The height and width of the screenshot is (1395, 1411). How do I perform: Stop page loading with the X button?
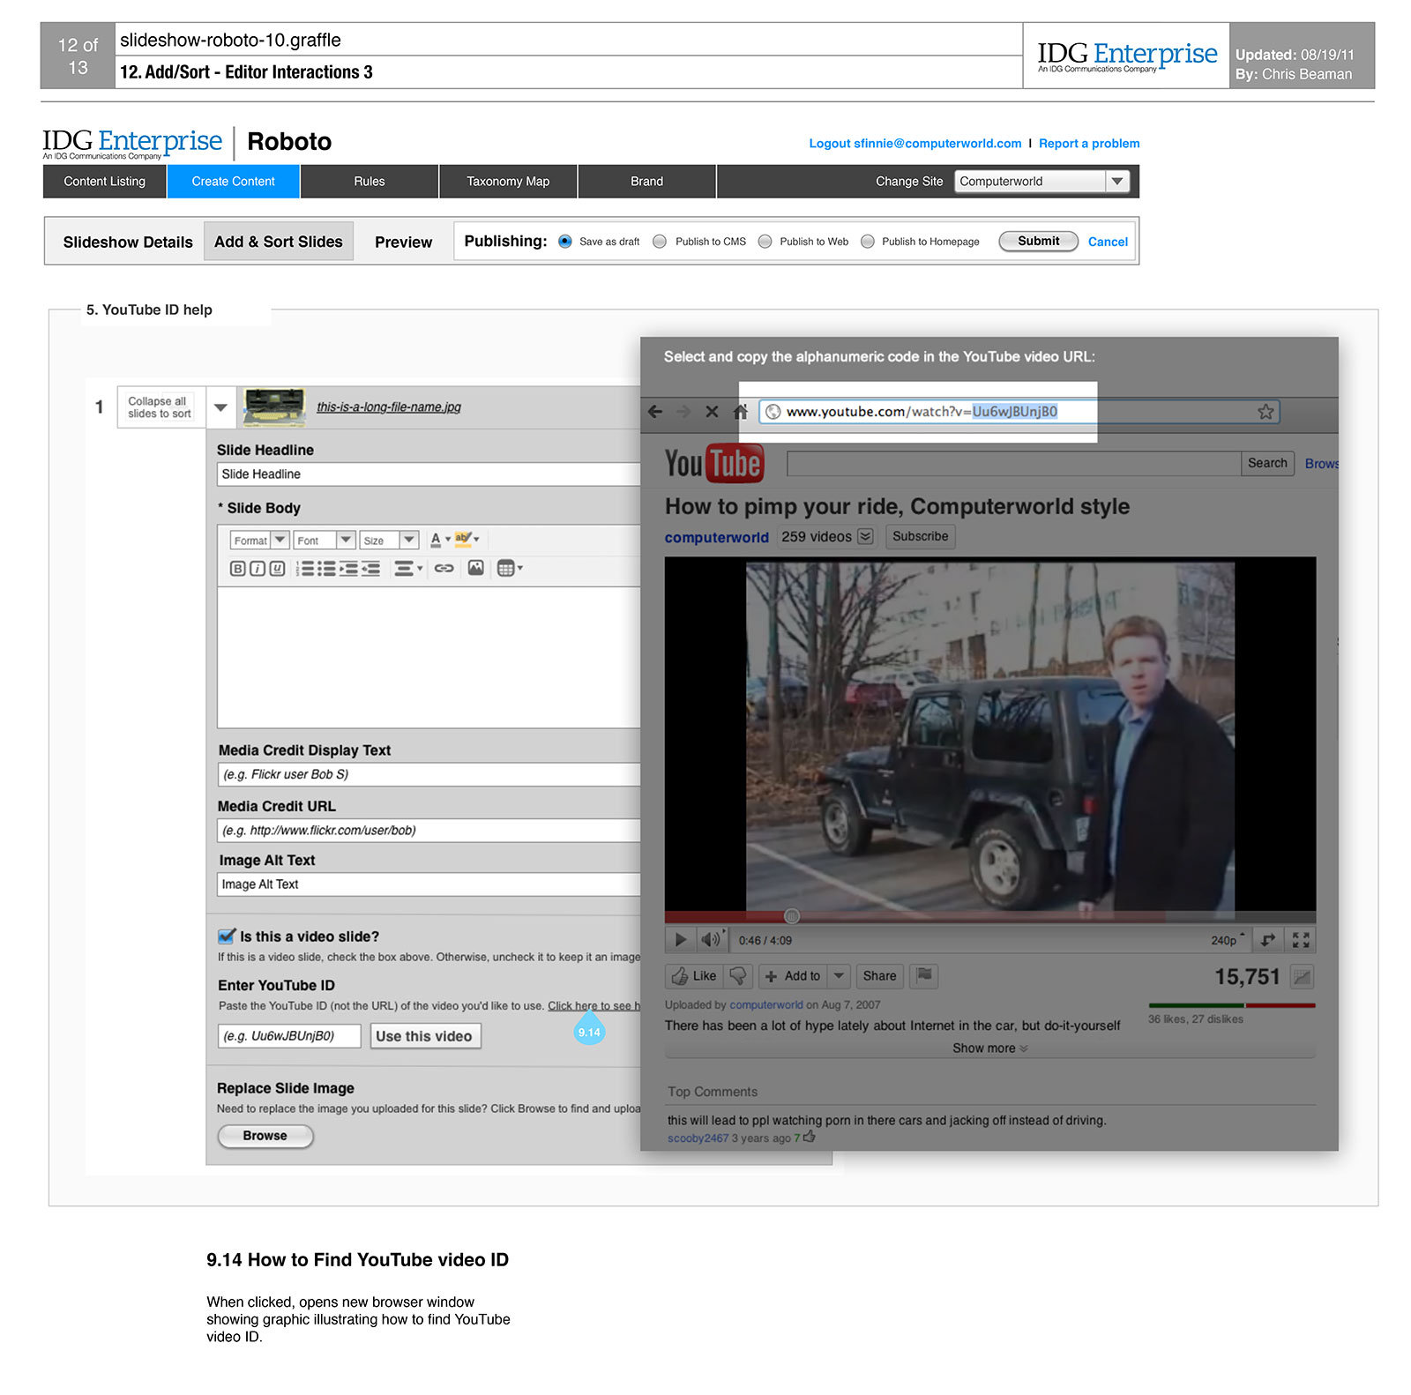pyautogui.click(x=712, y=412)
